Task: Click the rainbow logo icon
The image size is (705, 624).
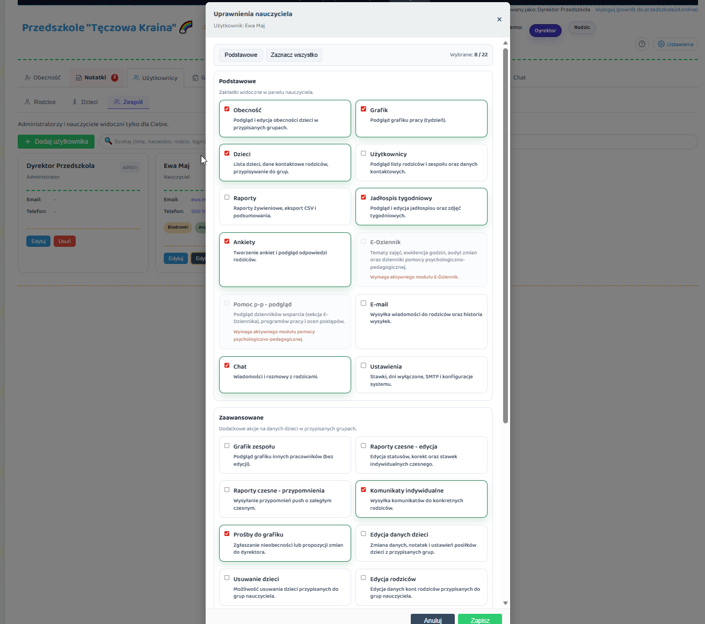Action: click(x=186, y=27)
